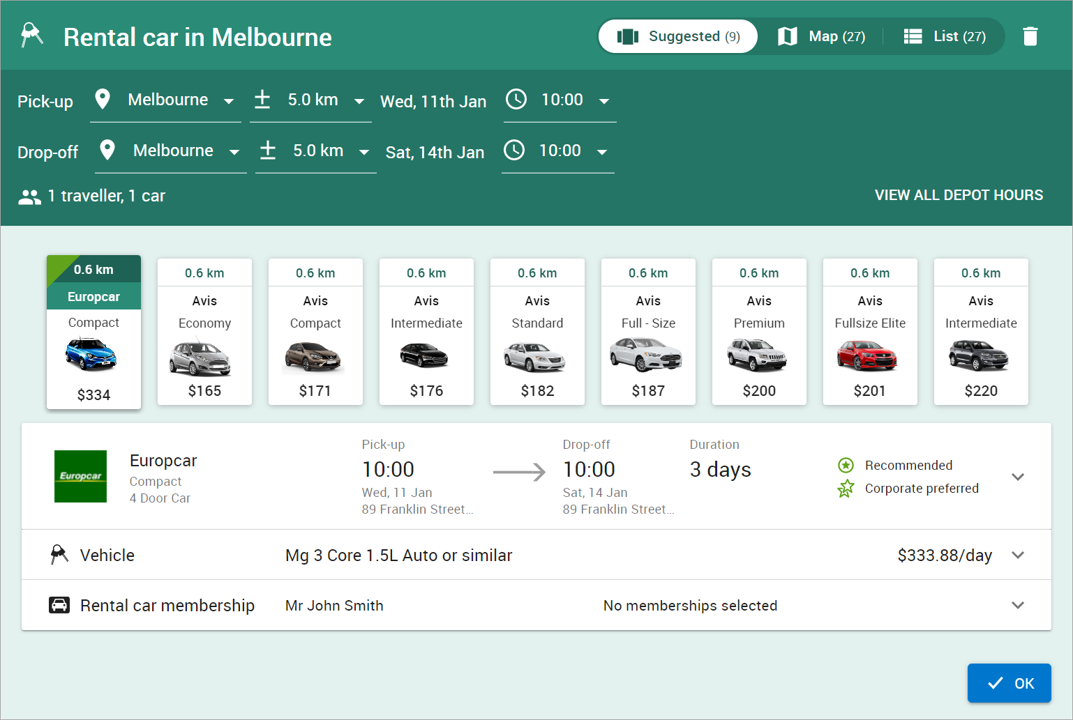Click the travellers people icon
This screenshot has height=720, width=1073.
pyautogui.click(x=29, y=197)
